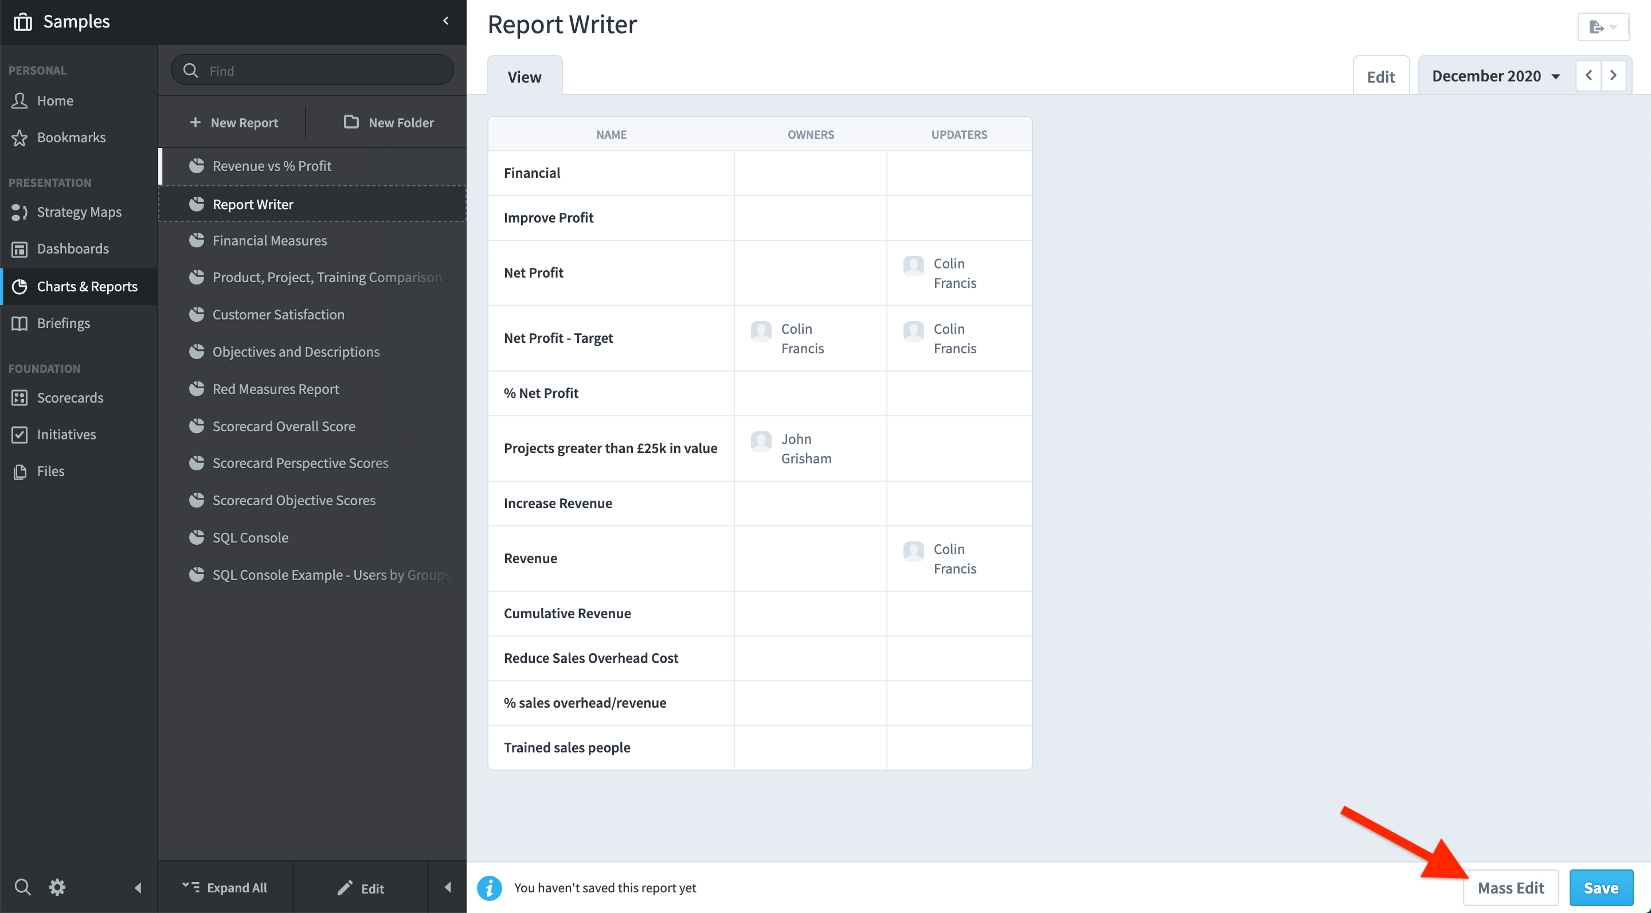Viewport: 1651px width, 913px height.
Task: Click Objectives and Descriptions report icon
Action: (x=197, y=352)
